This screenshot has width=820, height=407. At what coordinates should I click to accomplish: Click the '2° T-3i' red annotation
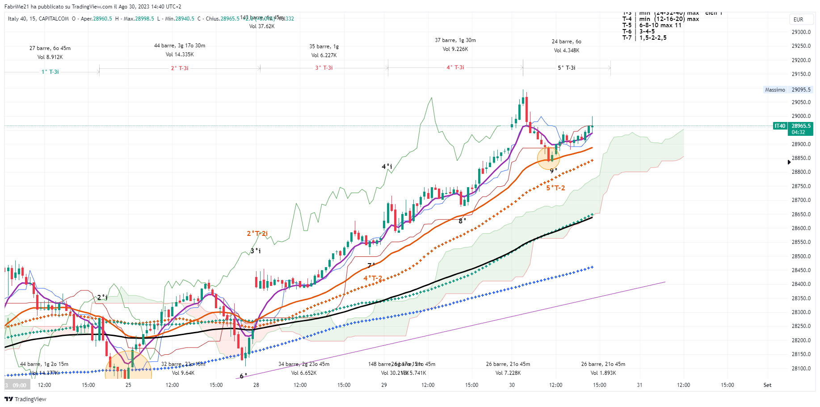(x=180, y=68)
